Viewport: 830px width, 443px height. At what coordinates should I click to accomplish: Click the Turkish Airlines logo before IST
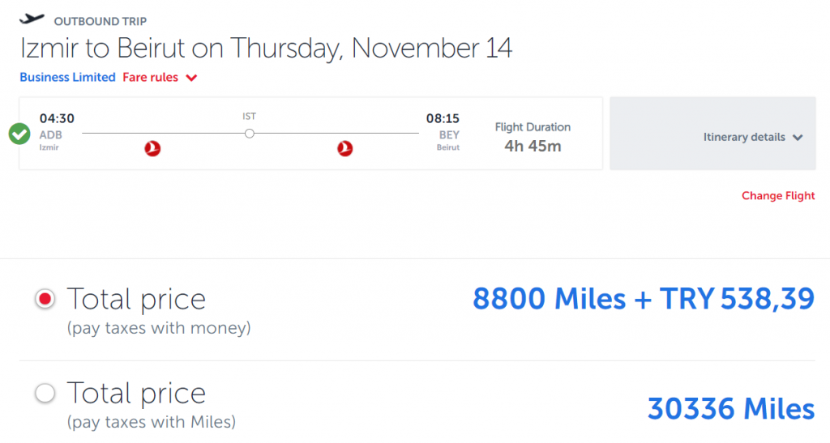click(152, 148)
